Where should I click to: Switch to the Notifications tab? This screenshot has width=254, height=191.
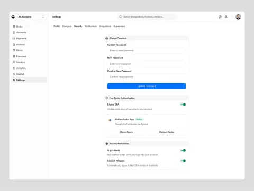pos(90,27)
